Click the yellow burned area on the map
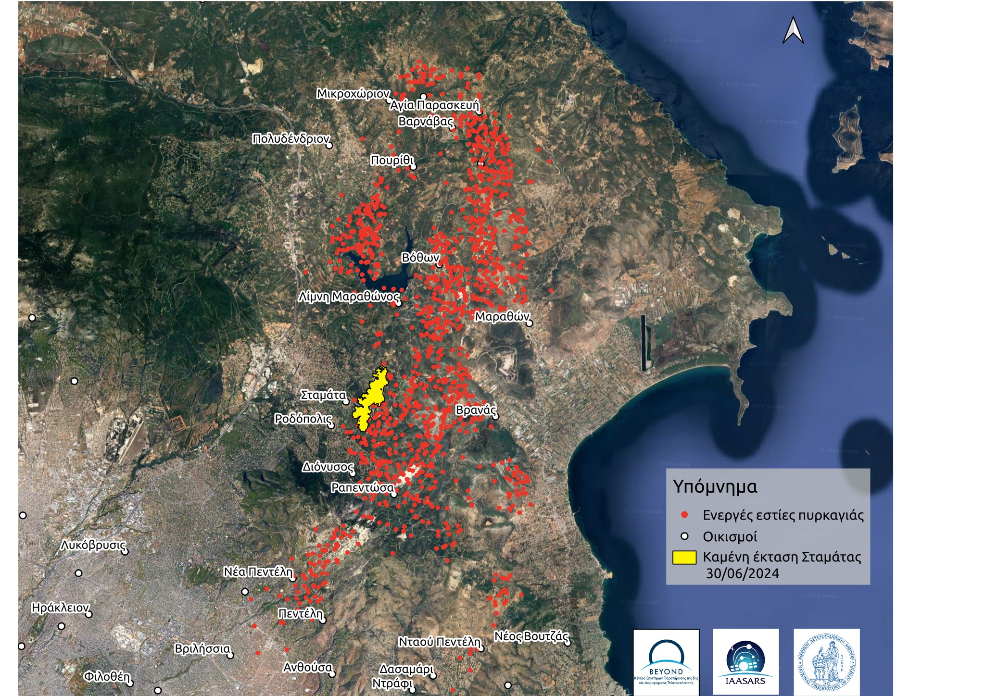This screenshot has height=696, width=985. [370, 399]
